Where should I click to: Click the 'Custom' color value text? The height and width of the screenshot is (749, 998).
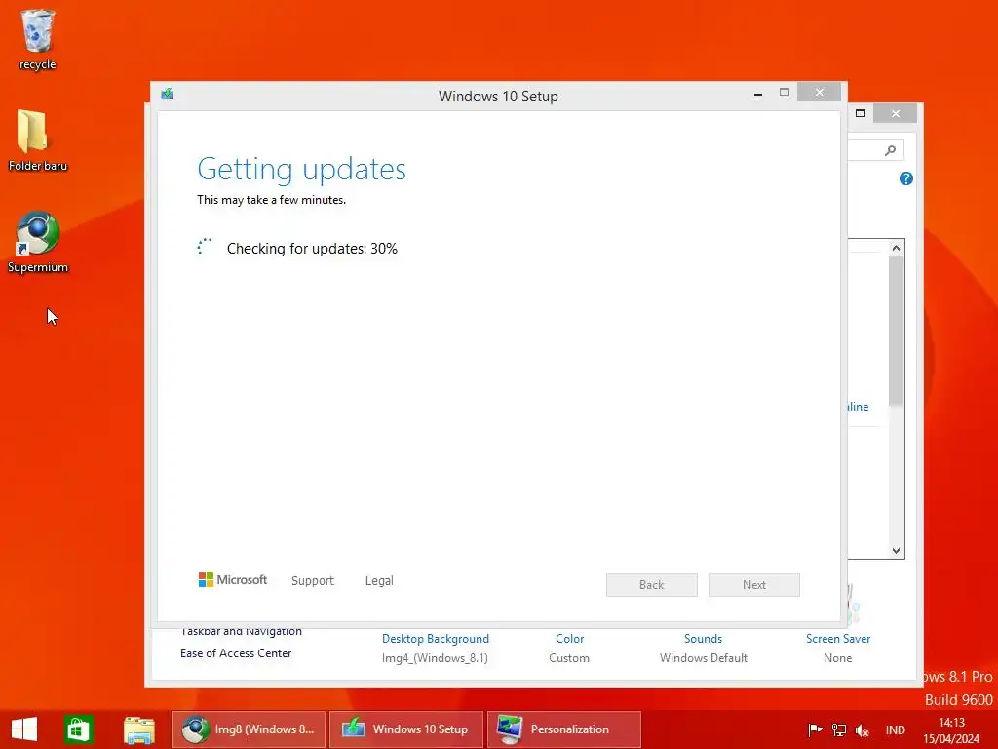(569, 658)
